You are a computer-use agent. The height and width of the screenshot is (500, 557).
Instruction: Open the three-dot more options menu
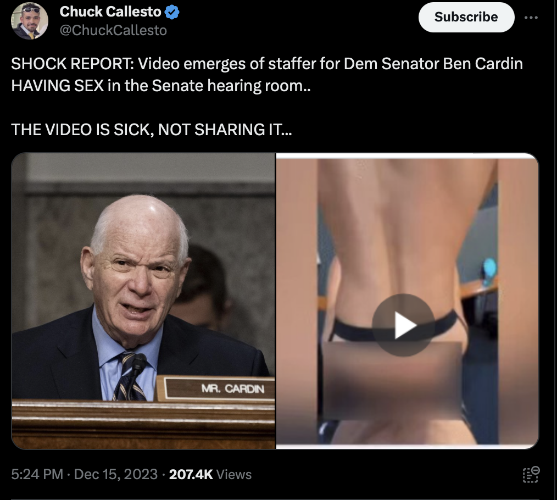[531, 18]
